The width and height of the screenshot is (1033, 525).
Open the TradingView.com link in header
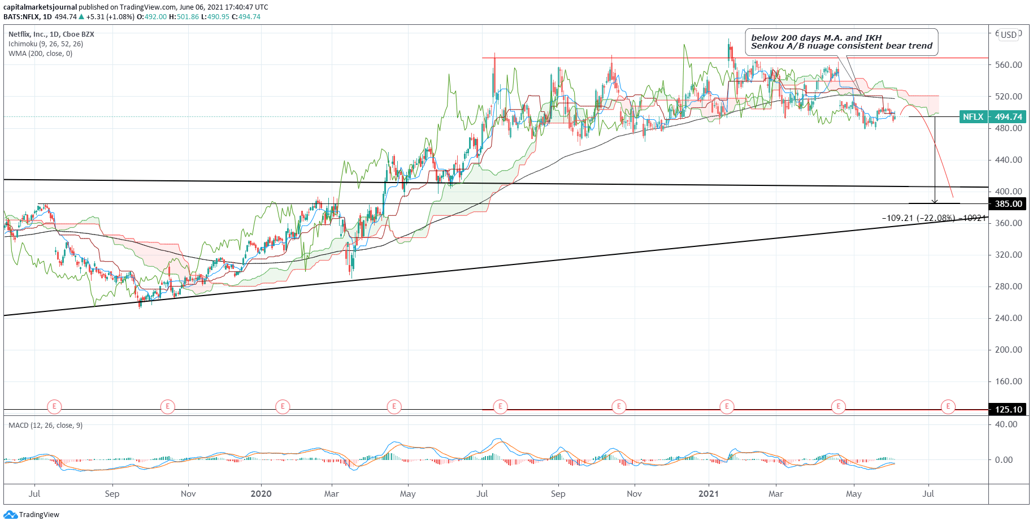pos(149,7)
